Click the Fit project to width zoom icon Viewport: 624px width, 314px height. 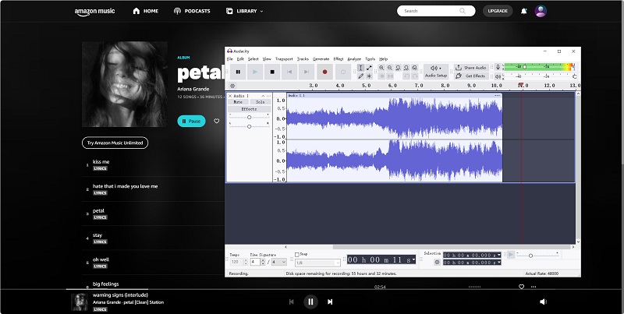[x=406, y=68]
